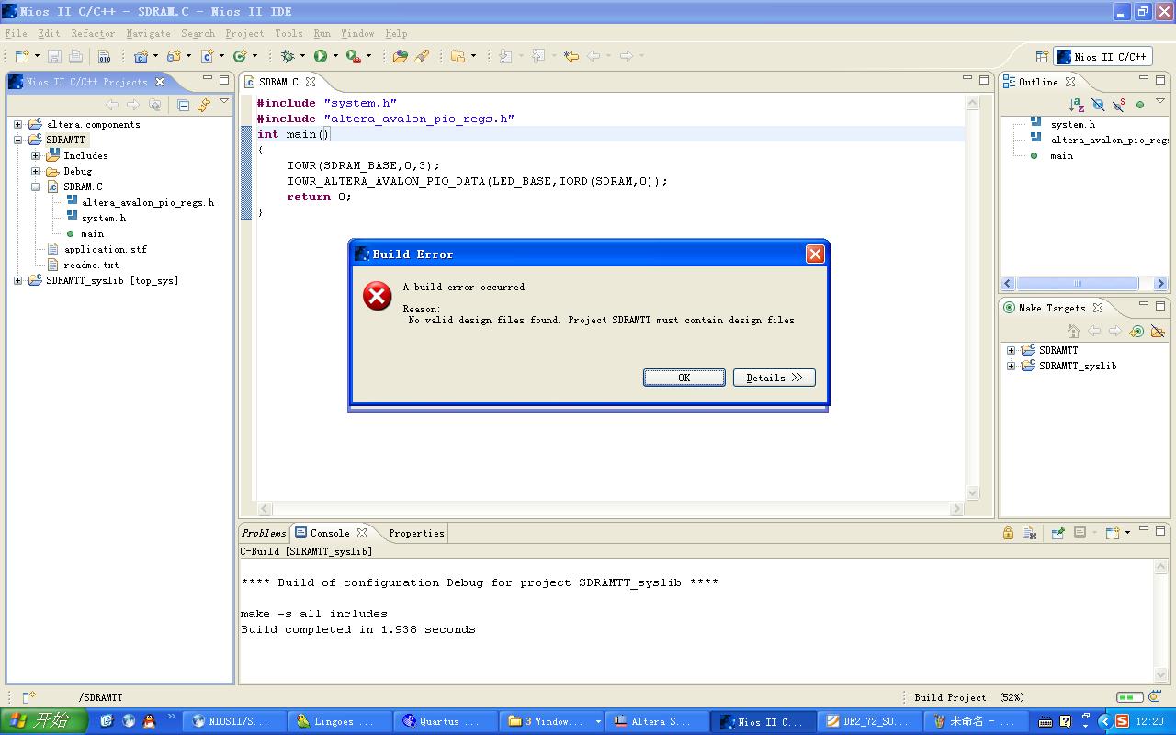Click Details >> button in Build Error dialog

[775, 378]
